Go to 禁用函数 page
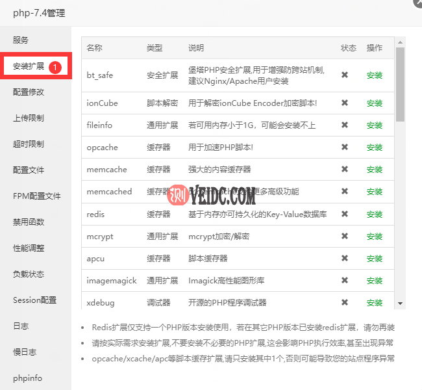The width and height of the screenshot is (422, 390). [x=29, y=222]
